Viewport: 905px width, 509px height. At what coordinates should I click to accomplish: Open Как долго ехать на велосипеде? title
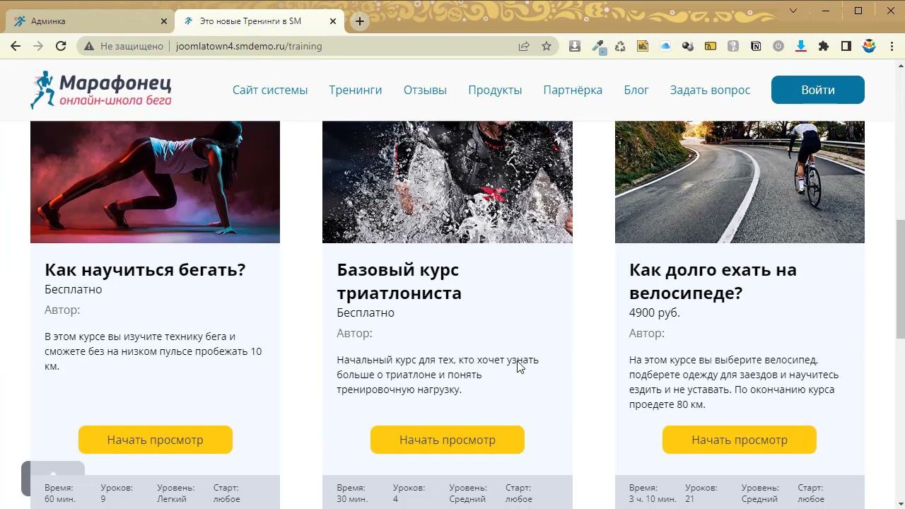(713, 281)
